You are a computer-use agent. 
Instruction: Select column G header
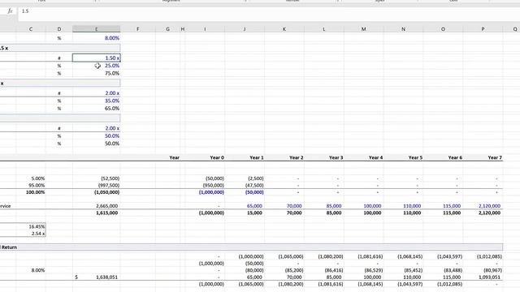point(167,29)
